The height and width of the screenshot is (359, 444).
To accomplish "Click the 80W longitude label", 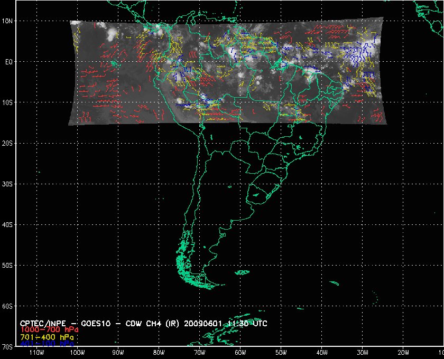I will (159, 352).
